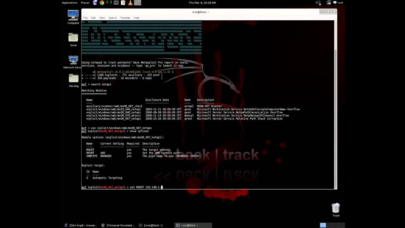This screenshot has width=405, height=228.
Task: Open the terminal File menu
Action: [85, 18]
